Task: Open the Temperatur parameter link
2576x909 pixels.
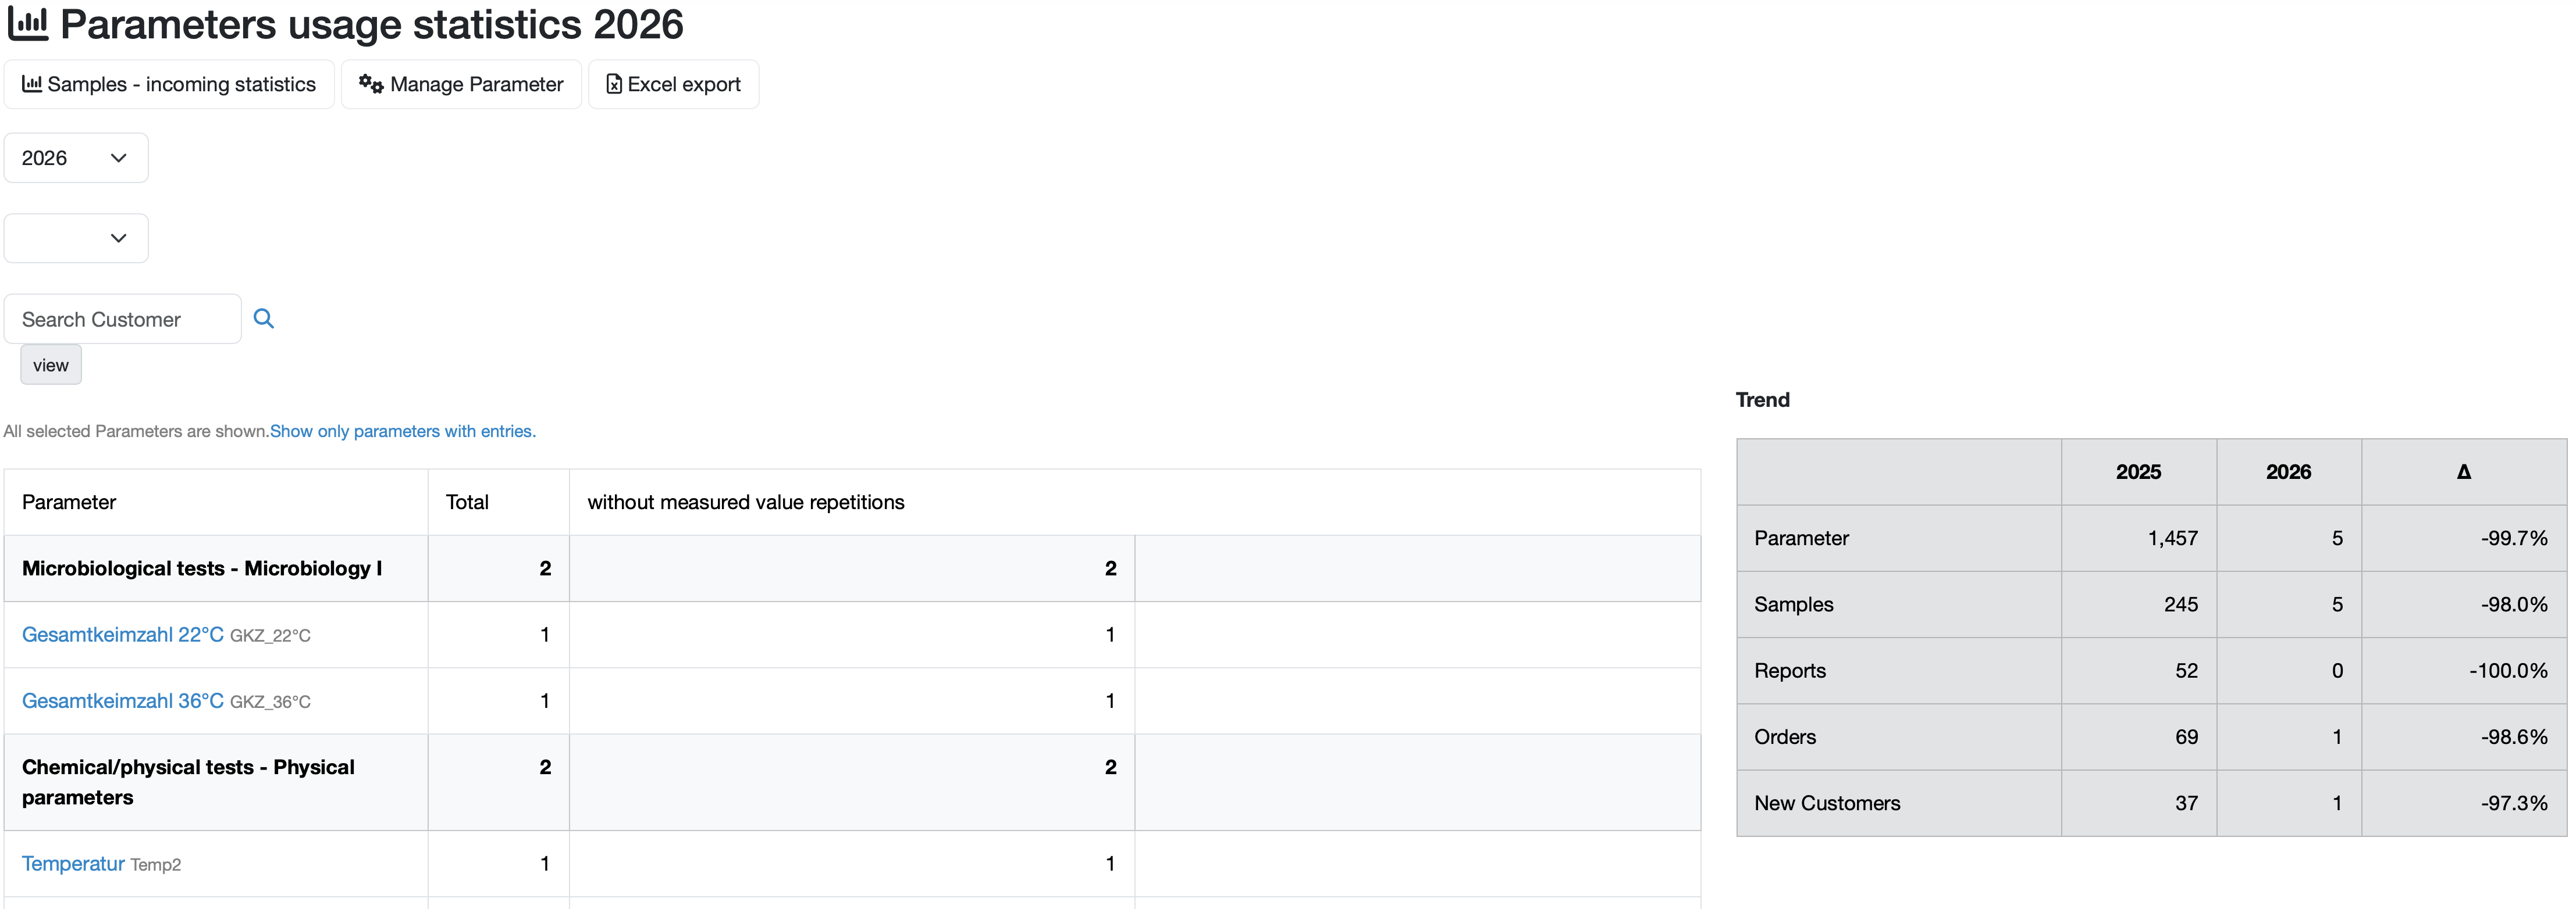Action: (x=73, y=864)
